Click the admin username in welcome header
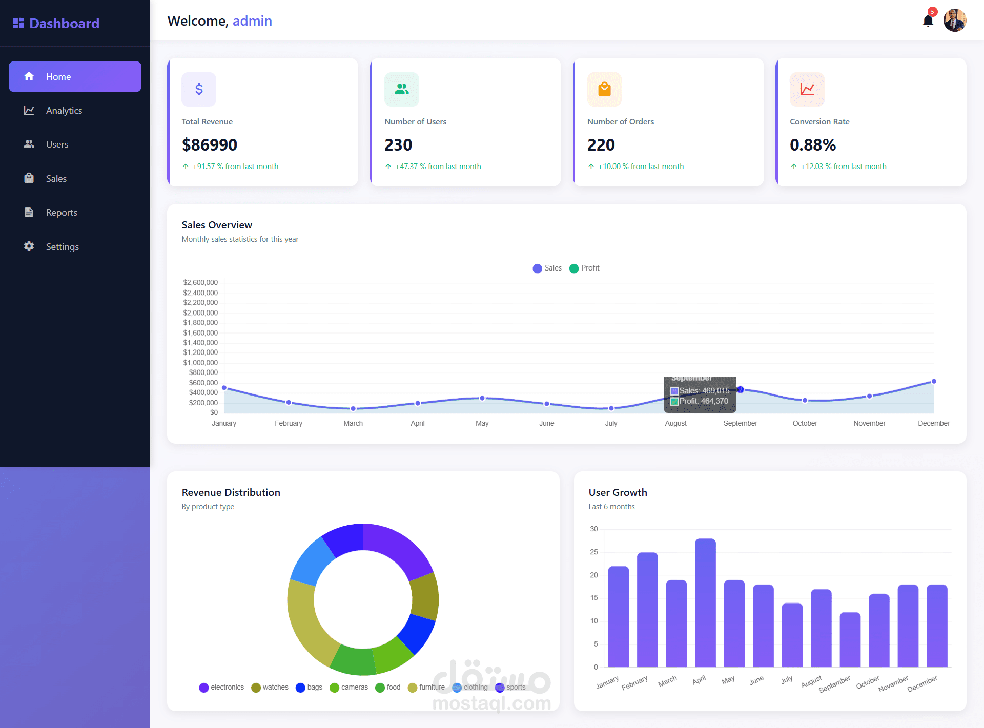984x728 pixels. point(252,21)
